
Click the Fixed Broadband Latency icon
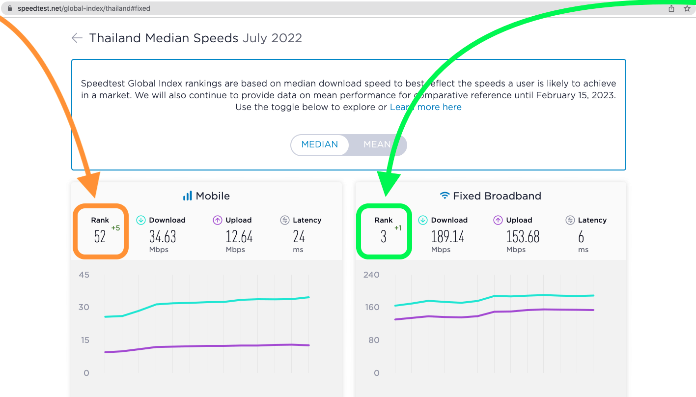point(570,220)
